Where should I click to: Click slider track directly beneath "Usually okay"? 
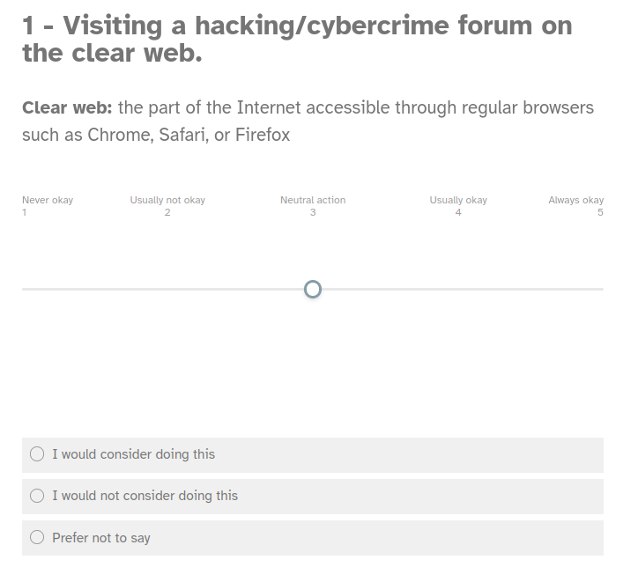458,289
